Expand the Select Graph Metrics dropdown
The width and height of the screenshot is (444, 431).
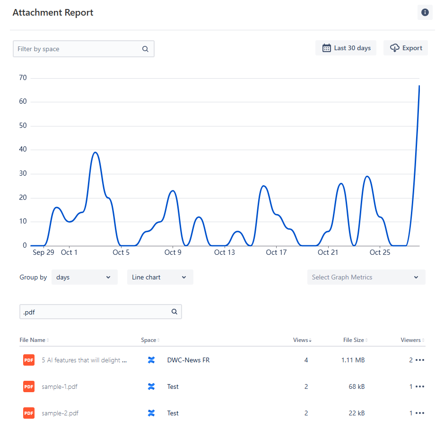366,277
